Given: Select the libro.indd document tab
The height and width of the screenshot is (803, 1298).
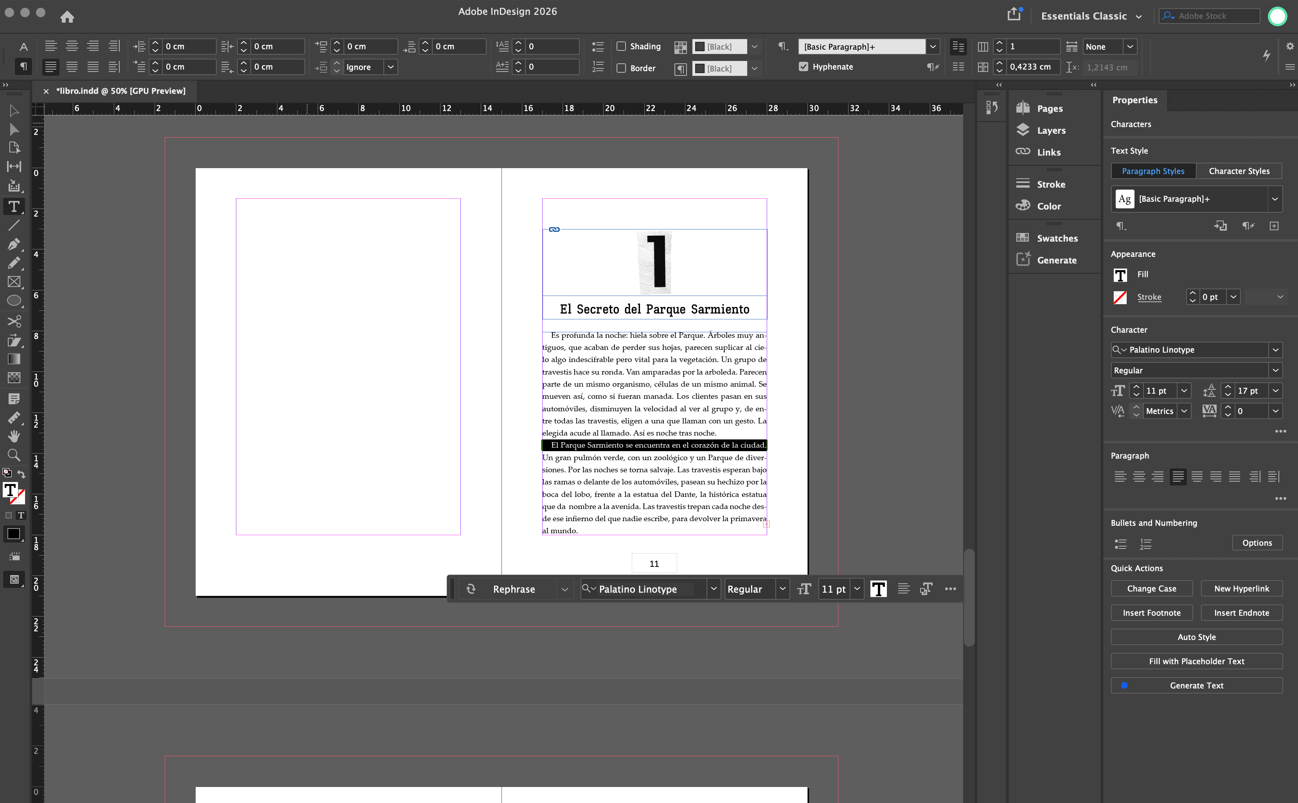Looking at the screenshot, I should (x=120, y=91).
